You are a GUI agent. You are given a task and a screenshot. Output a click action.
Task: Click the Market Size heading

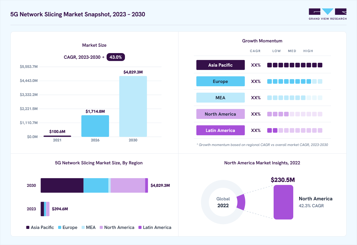(94, 45)
